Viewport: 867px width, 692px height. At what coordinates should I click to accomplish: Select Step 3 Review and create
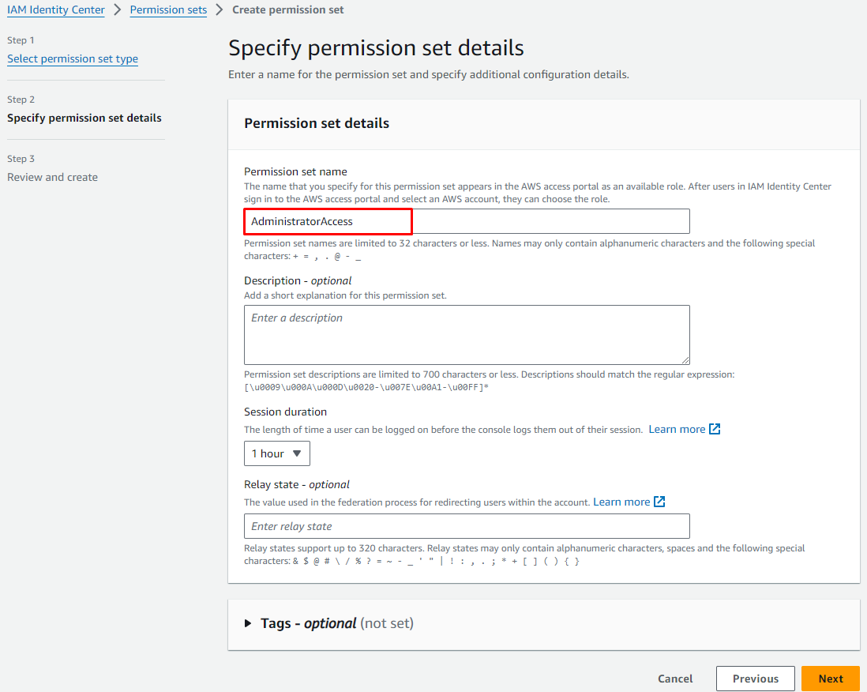[x=52, y=178]
